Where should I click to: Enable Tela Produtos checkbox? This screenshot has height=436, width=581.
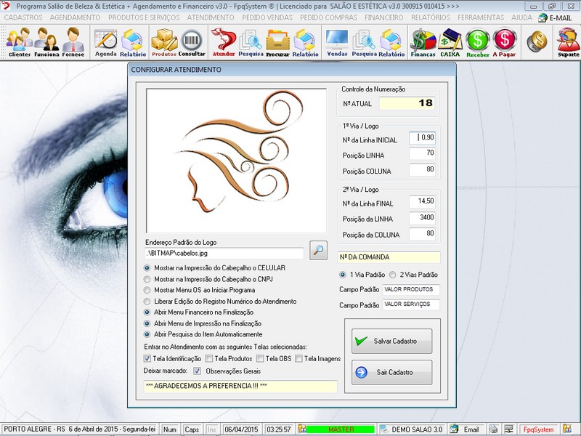pyautogui.click(x=210, y=358)
